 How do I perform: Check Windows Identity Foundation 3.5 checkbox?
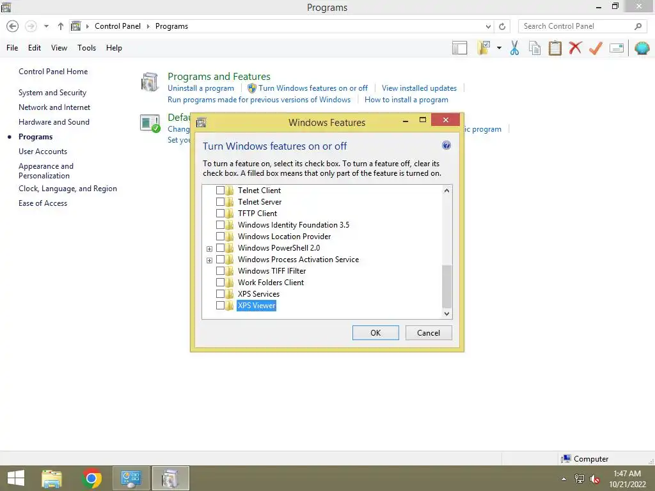(x=220, y=225)
